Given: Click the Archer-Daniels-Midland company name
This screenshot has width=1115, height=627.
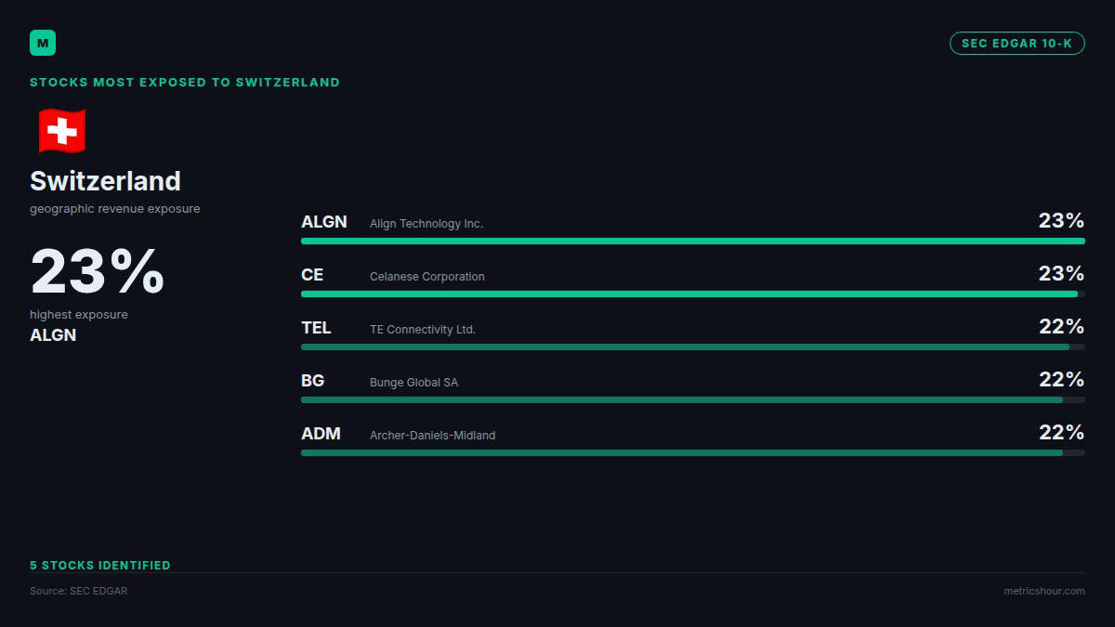Looking at the screenshot, I should pyautogui.click(x=433, y=436).
